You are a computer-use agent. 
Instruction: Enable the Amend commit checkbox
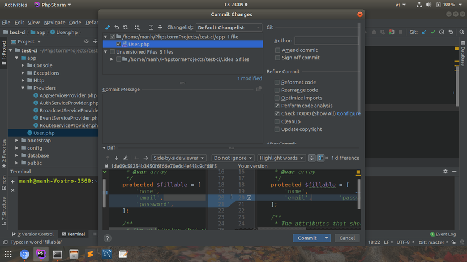pyautogui.click(x=277, y=50)
